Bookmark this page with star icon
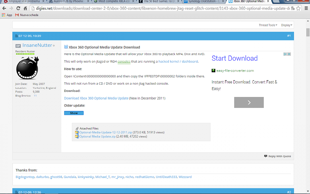 coord(298,8)
